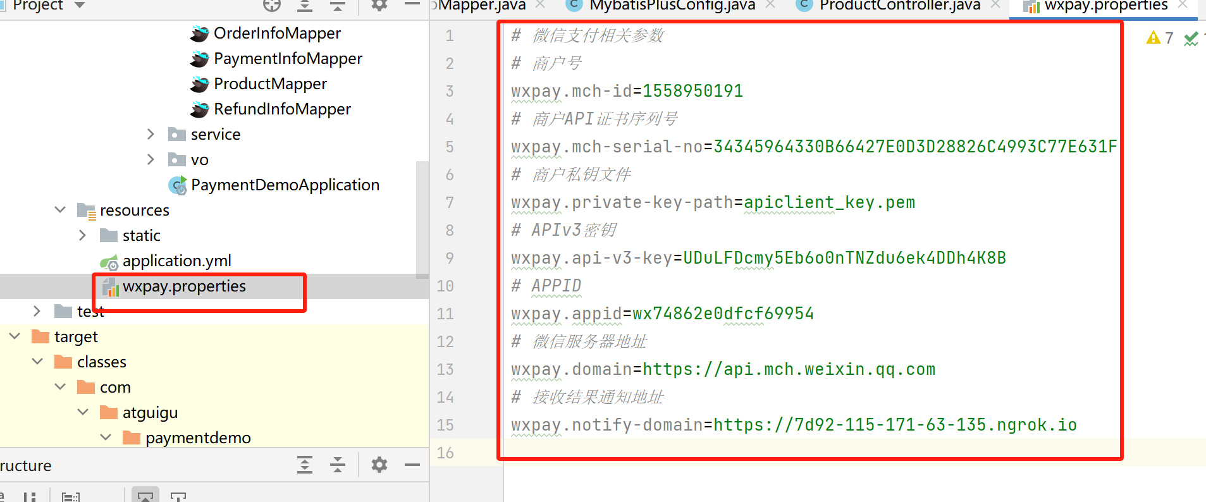The width and height of the screenshot is (1206, 502).
Task: Click the https://api.mch.weixin.qq.com domain value
Action: pos(789,369)
